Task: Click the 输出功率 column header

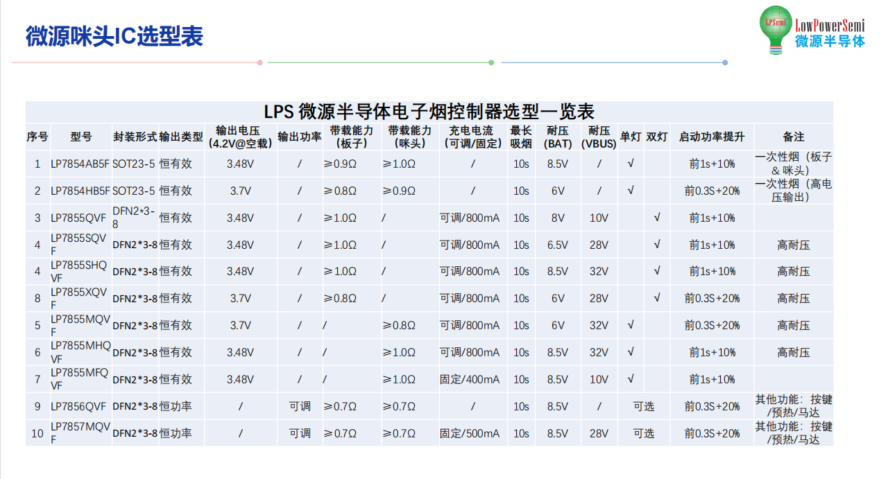Action: pyautogui.click(x=300, y=137)
